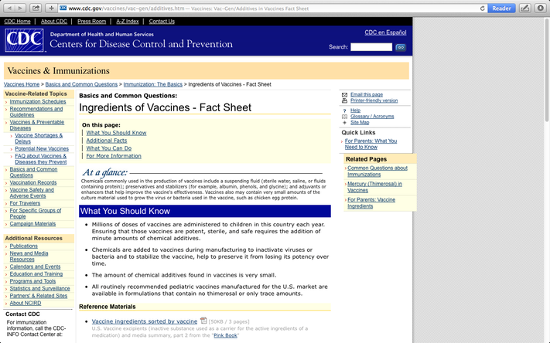Open the edit toolbar icon beside Reader
Image resolution: width=550 pixels, height=343 pixels.
click(524, 8)
